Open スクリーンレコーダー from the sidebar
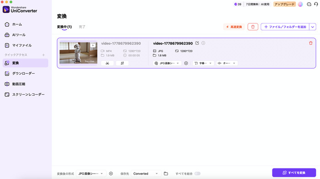 pos(25,94)
